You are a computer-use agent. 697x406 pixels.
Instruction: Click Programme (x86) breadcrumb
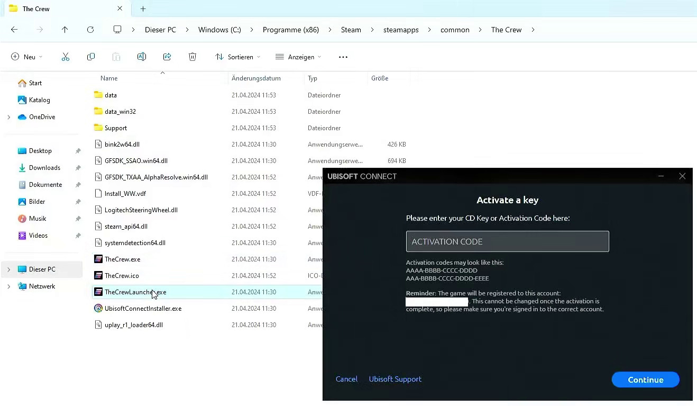[x=291, y=30]
